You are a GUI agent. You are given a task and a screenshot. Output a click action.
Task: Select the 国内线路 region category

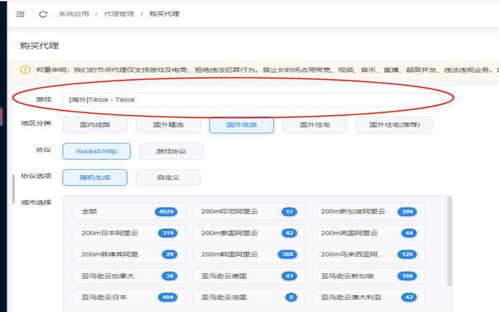(95, 125)
